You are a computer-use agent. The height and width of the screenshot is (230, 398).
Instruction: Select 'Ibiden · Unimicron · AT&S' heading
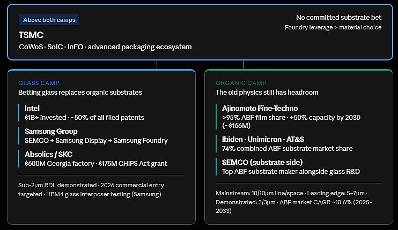click(x=263, y=139)
